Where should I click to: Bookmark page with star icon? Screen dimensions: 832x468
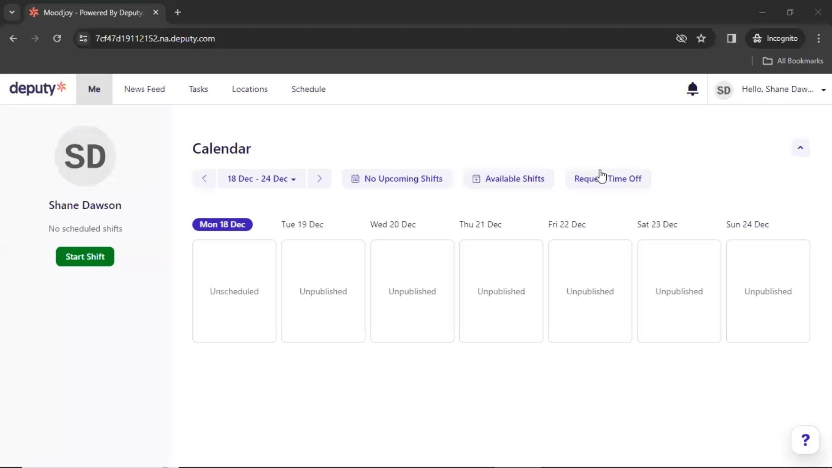pyautogui.click(x=701, y=39)
